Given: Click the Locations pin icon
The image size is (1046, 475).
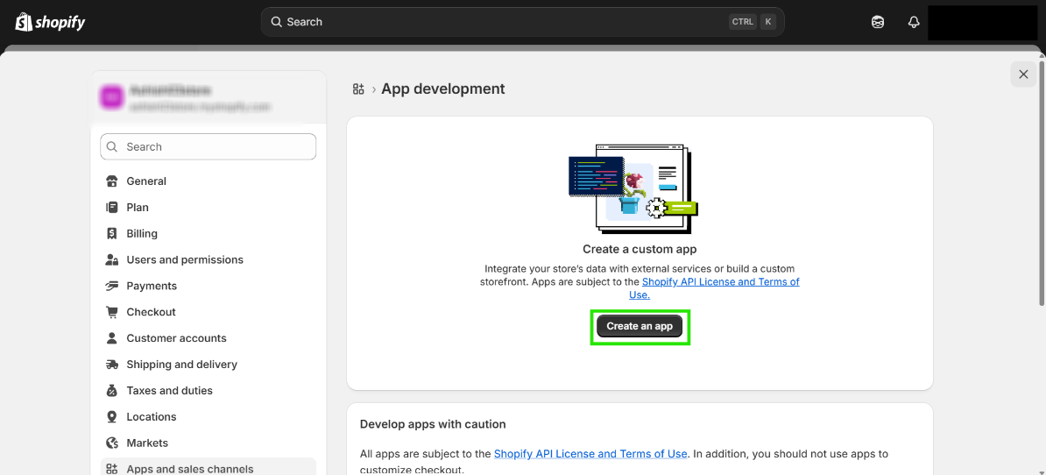Looking at the screenshot, I should point(112,417).
